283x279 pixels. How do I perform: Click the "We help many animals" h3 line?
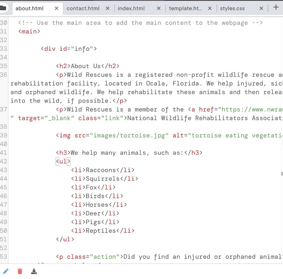click(129, 153)
